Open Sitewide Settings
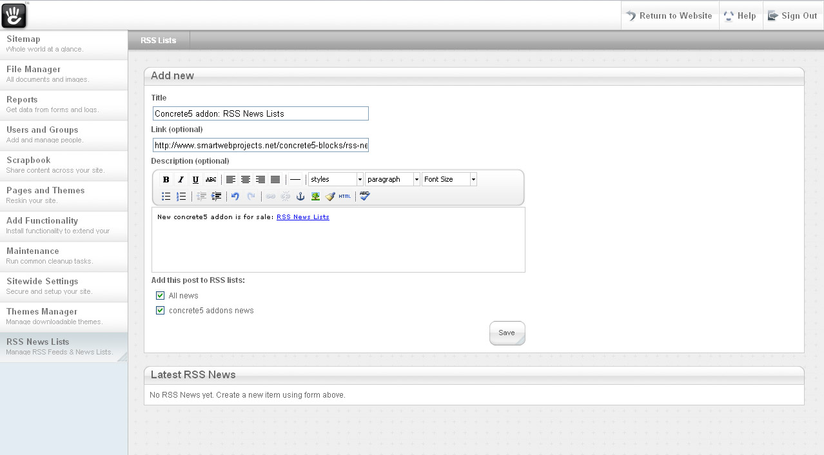Image resolution: width=824 pixels, height=455 pixels. coord(64,287)
